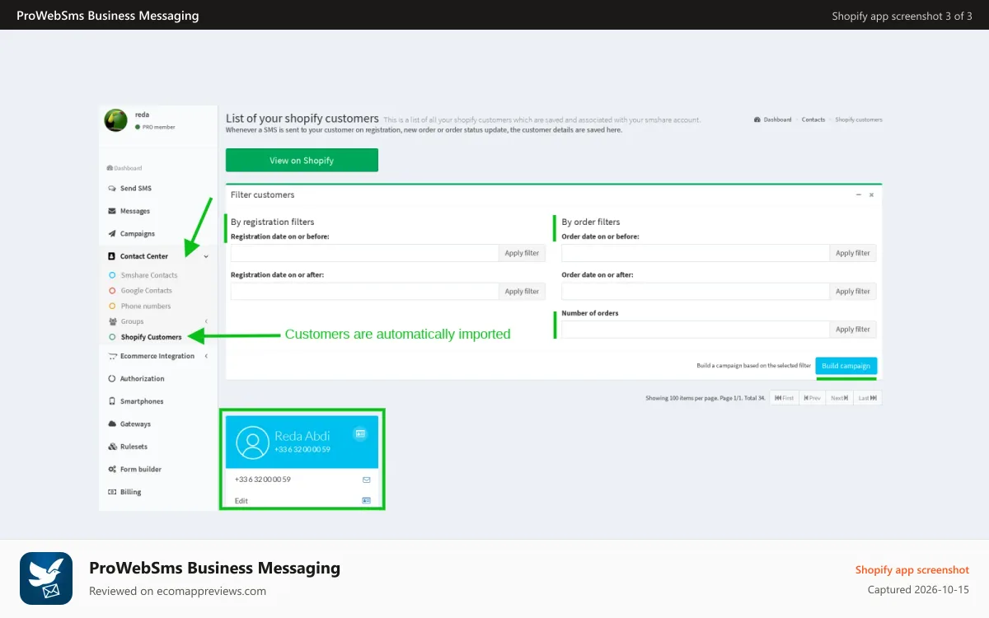Expand the Groups submenu arrow
989x618 pixels.
(x=206, y=321)
